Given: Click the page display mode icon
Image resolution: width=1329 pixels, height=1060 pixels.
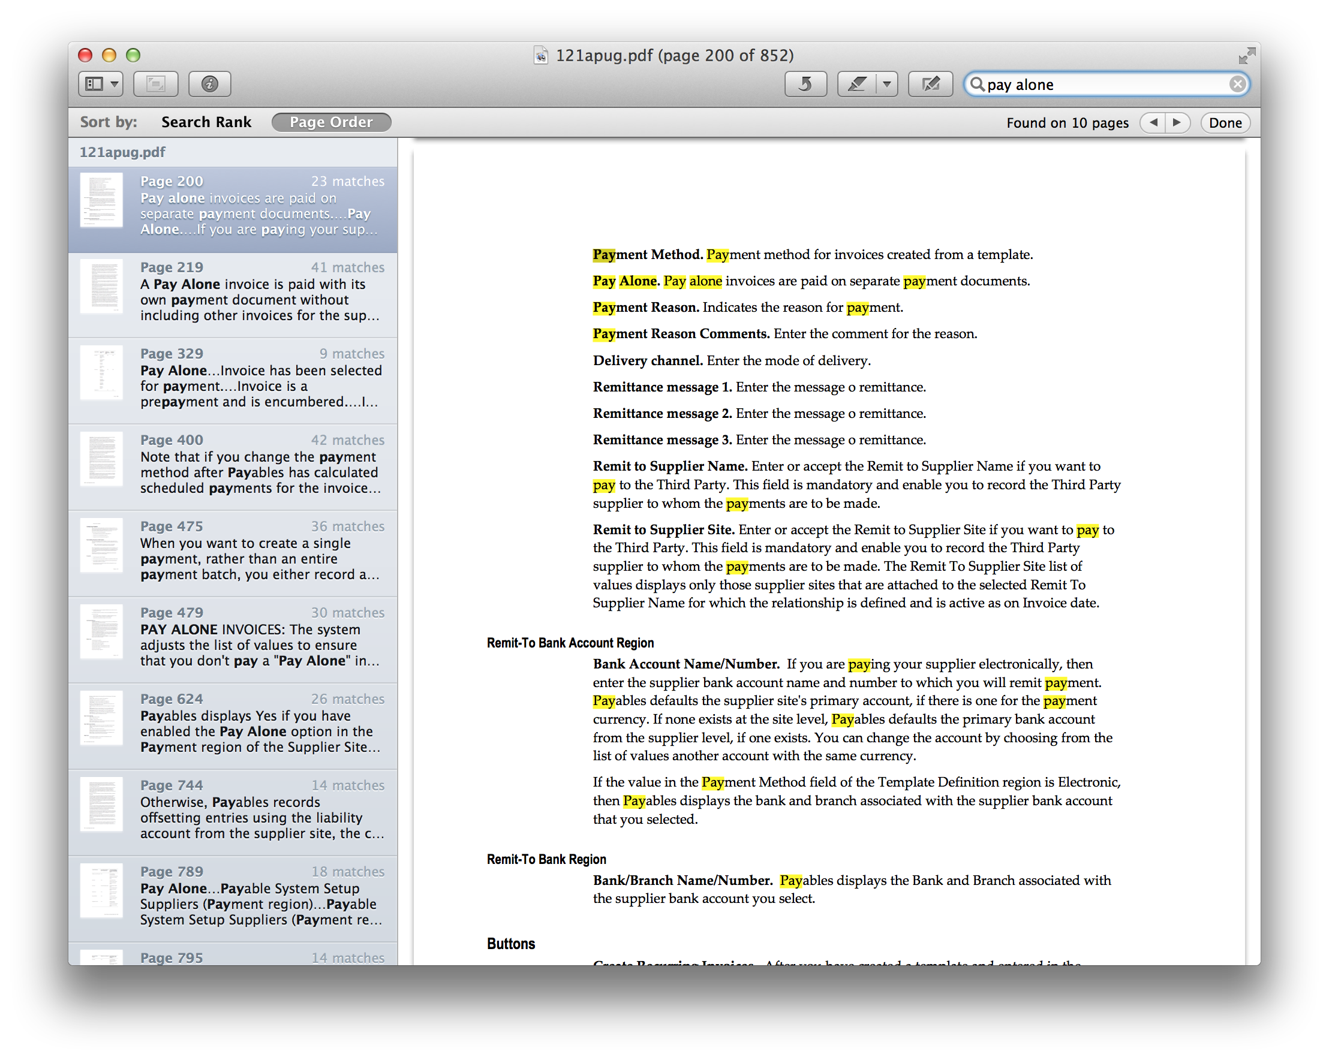Looking at the screenshot, I should point(155,84).
